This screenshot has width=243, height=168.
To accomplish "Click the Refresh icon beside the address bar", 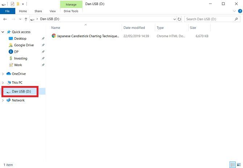I will point(180,19).
